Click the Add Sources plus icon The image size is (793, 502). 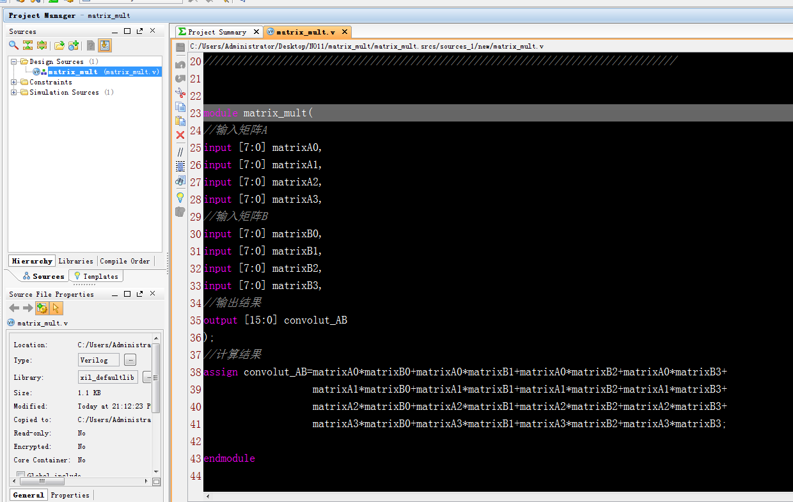coord(74,45)
